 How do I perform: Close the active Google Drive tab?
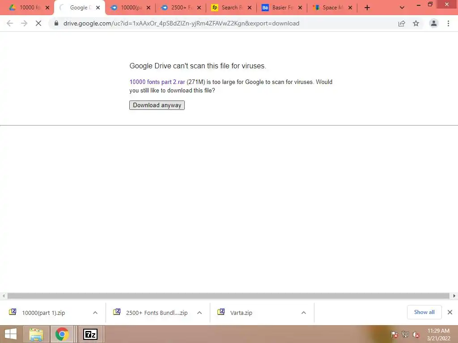[x=98, y=8]
